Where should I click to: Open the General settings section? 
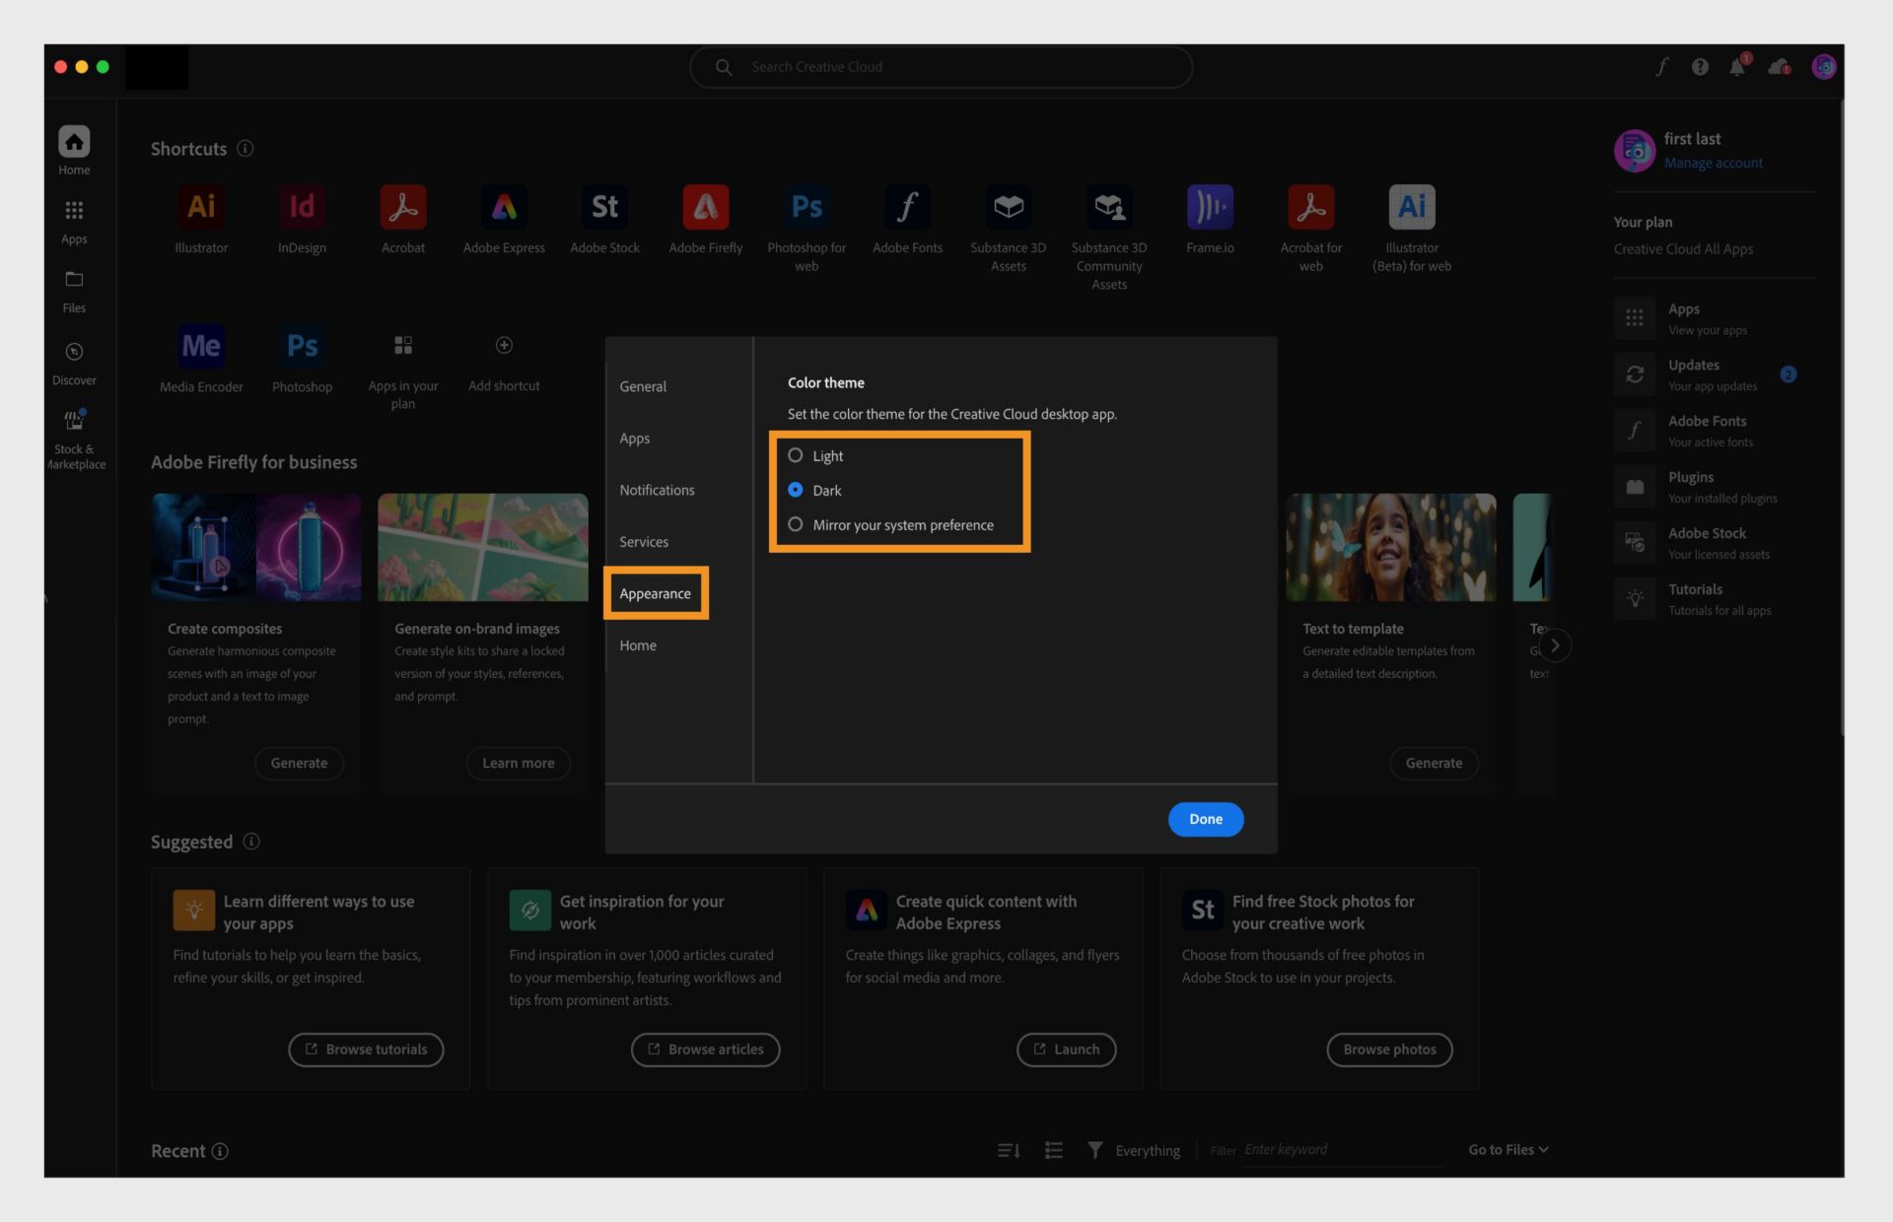[x=643, y=386]
